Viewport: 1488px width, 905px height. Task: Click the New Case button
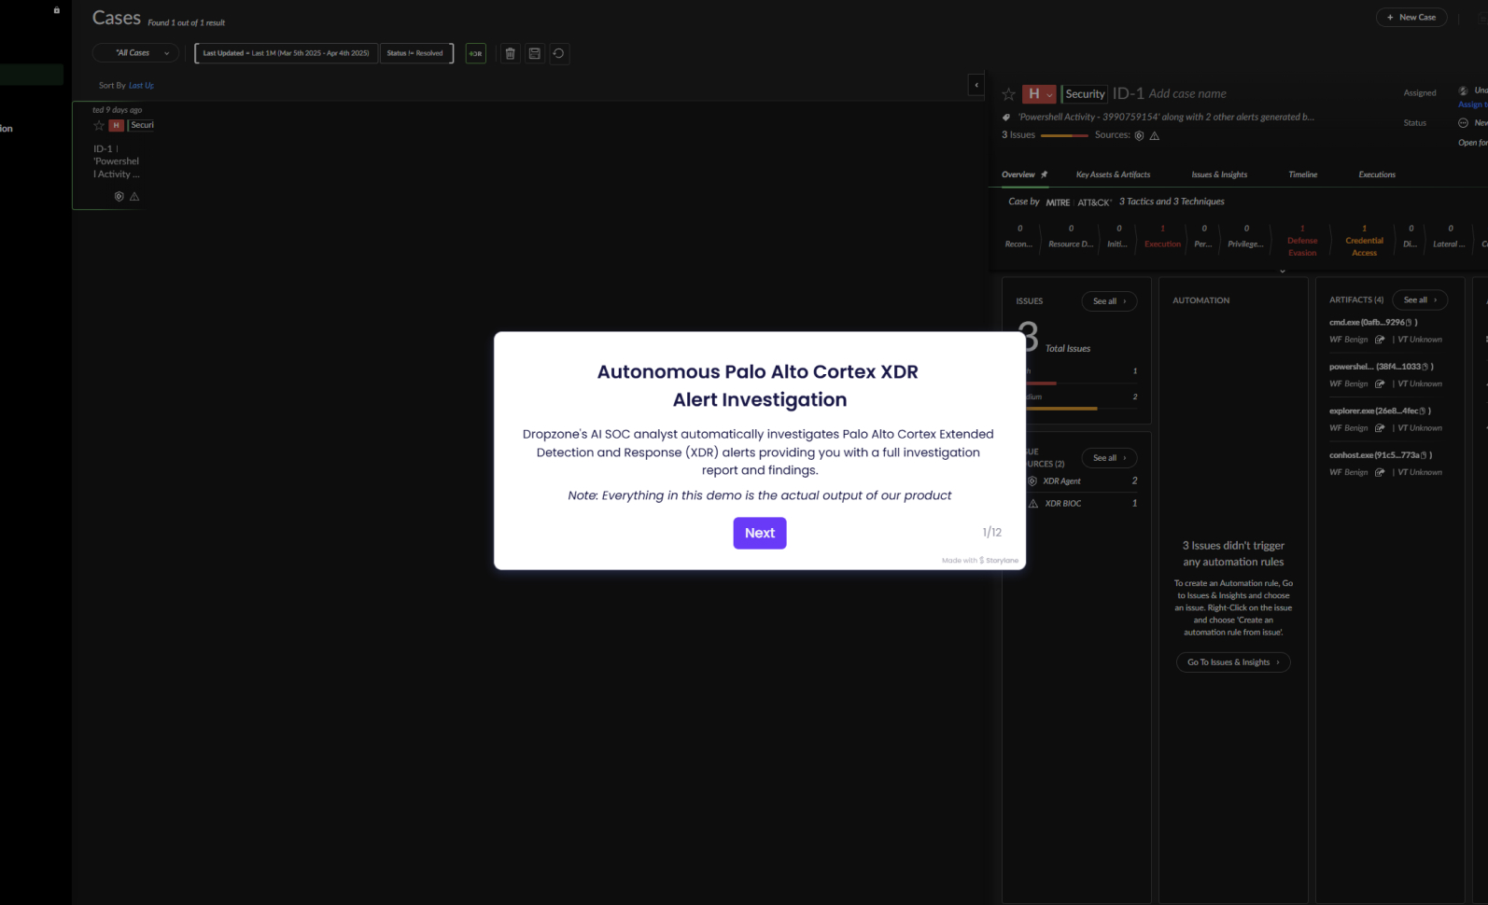[1411, 17]
